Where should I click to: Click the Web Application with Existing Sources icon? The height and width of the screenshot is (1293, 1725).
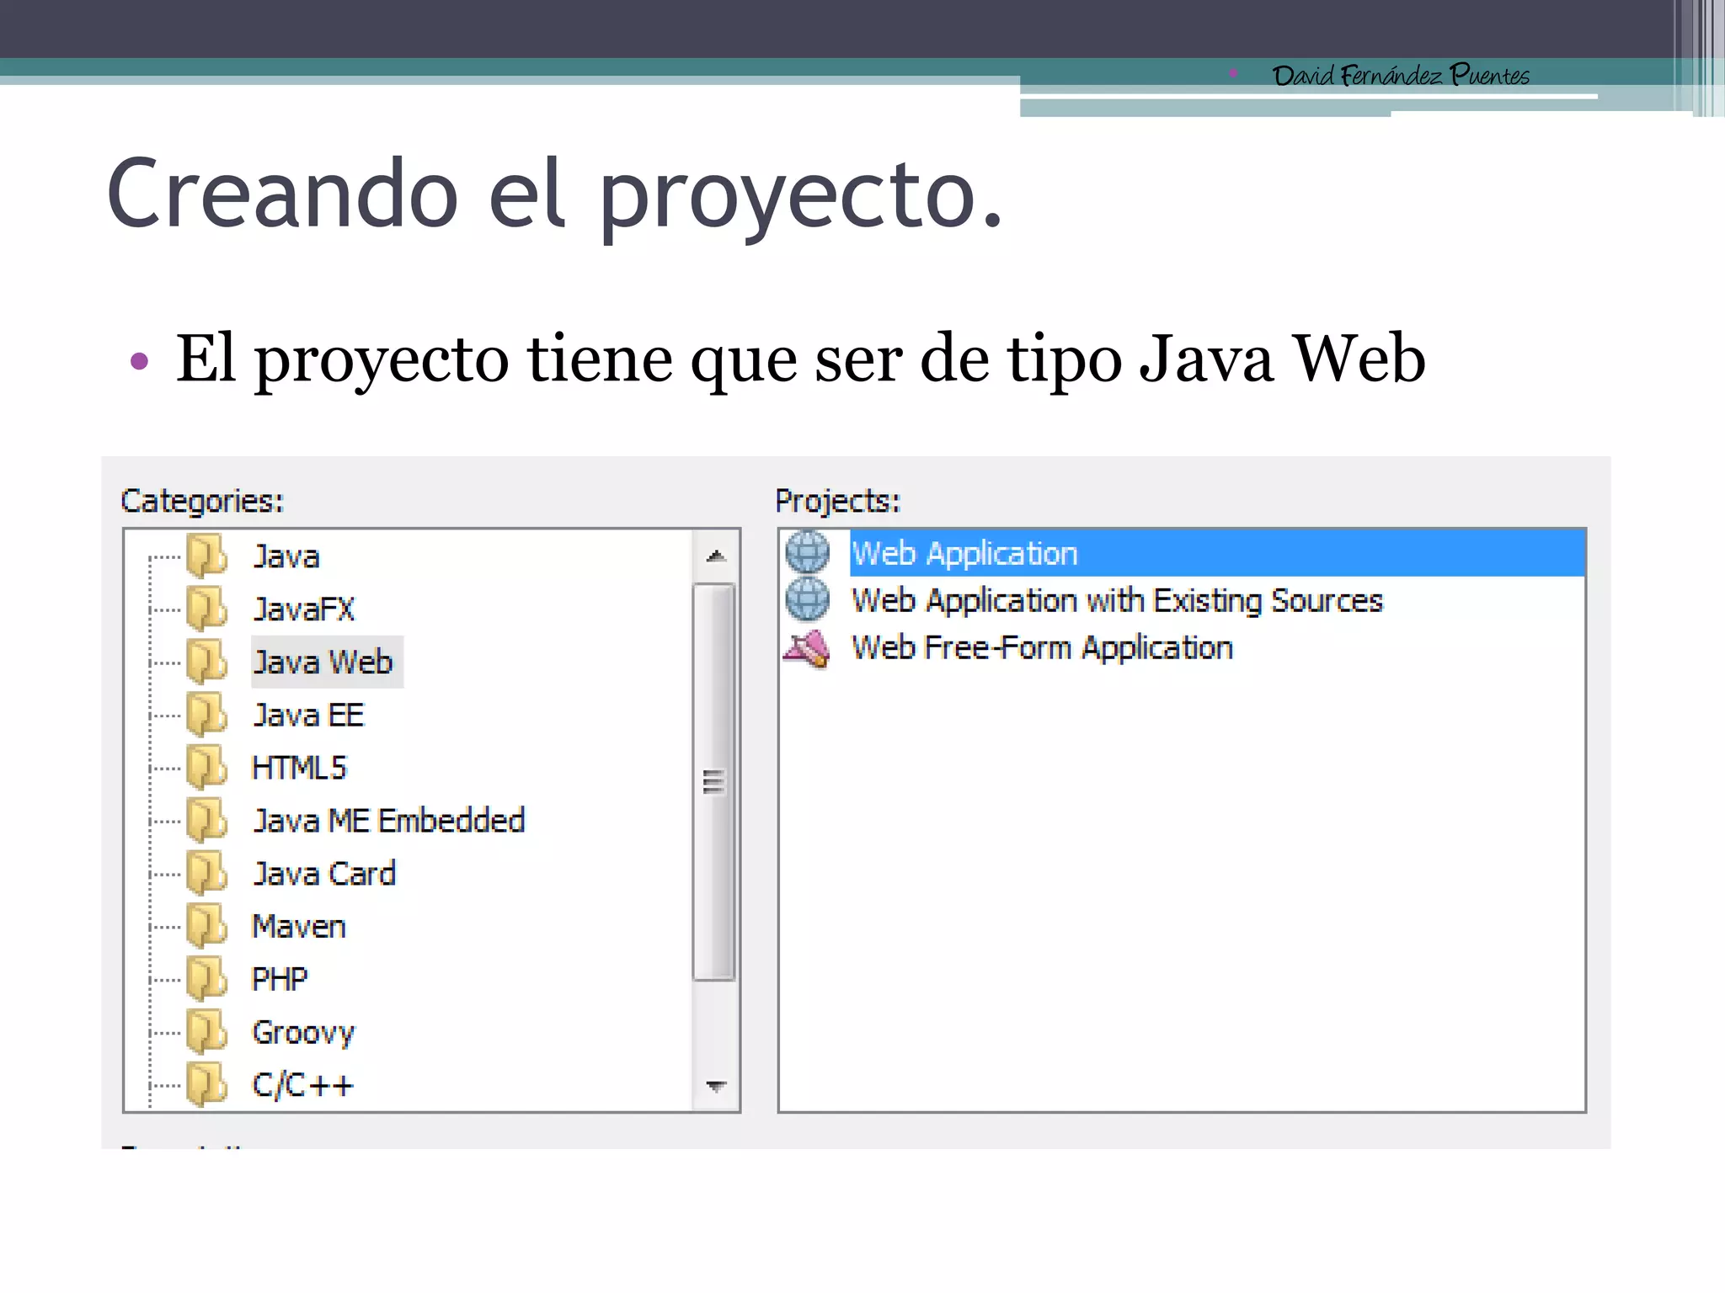[x=807, y=599]
